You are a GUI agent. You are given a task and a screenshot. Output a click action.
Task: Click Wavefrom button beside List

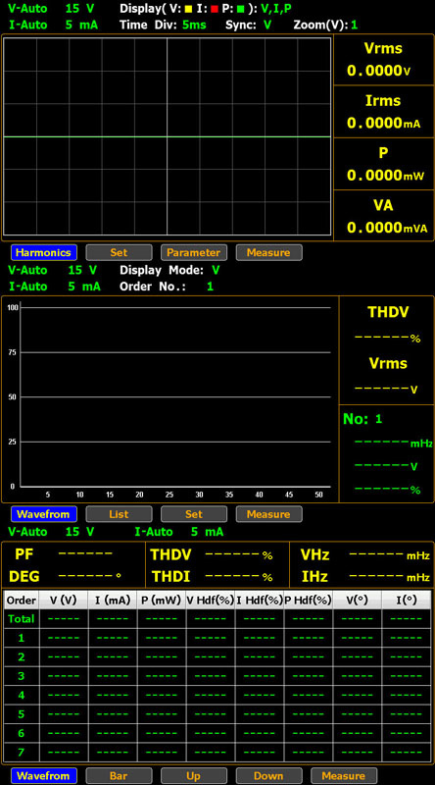coord(44,514)
